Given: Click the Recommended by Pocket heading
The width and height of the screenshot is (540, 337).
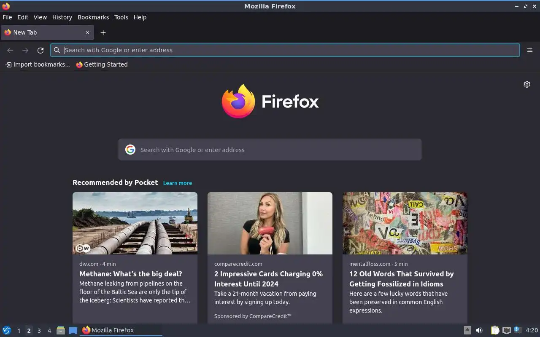Looking at the screenshot, I should pyautogui.click(x=115, y=182).
